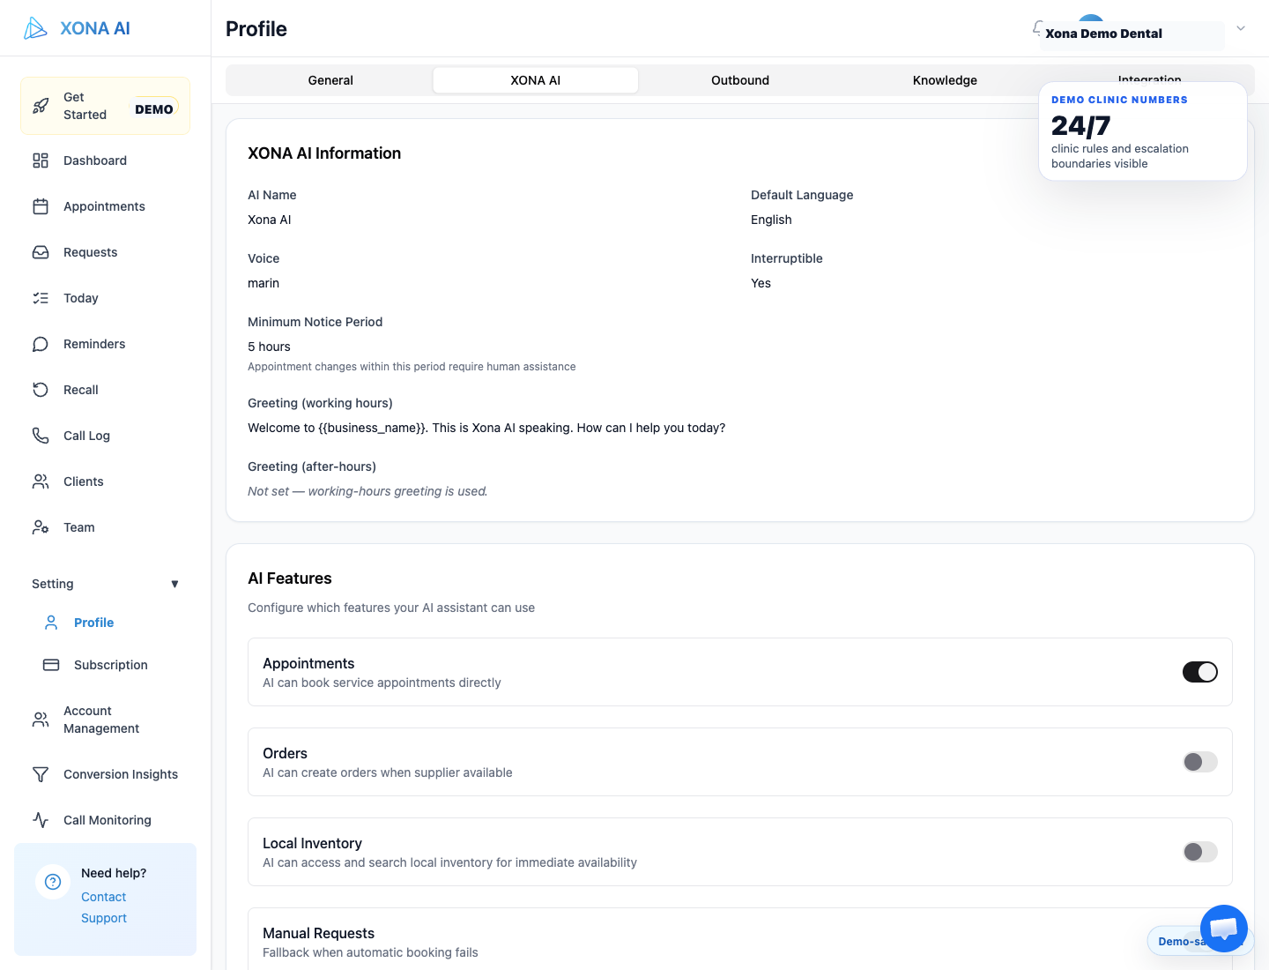Click the Contact Support link
This screenshot has height=970, width=1269.
click(x=104, y=907)
